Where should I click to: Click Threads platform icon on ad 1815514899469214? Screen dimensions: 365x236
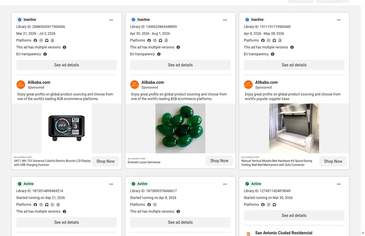pyautogui.click(x=58, y=205)
